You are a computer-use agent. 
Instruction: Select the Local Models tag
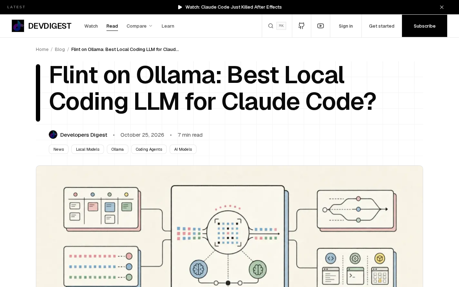(x=87, y=149)
